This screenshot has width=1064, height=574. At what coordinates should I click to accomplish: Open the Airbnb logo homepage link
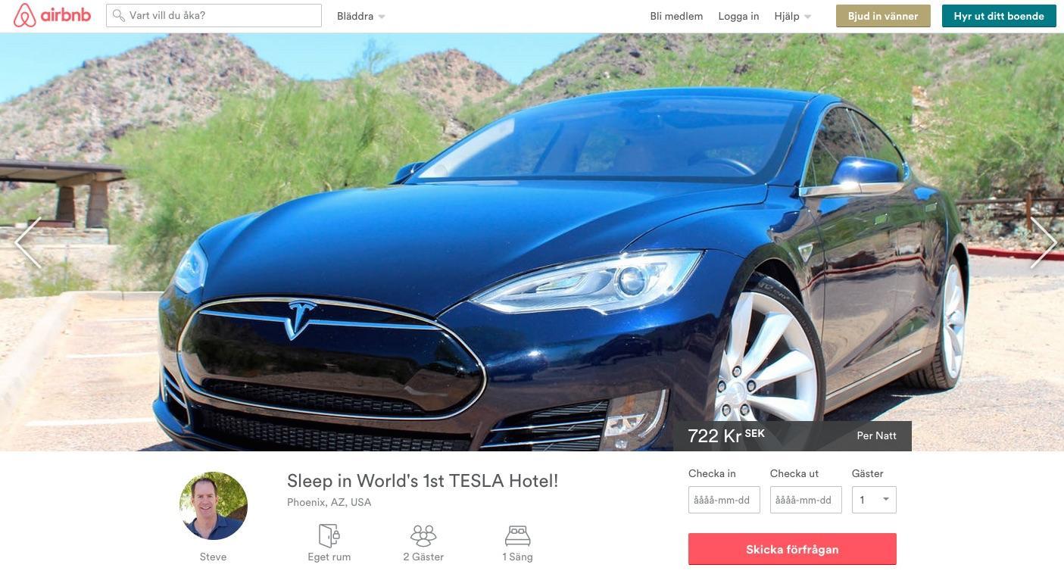coord(52,15)
